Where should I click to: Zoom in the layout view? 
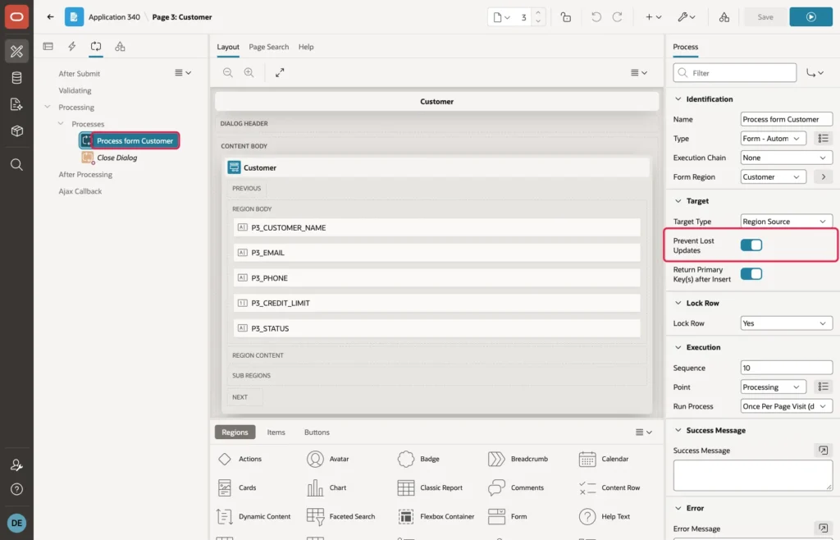[249, 72]
